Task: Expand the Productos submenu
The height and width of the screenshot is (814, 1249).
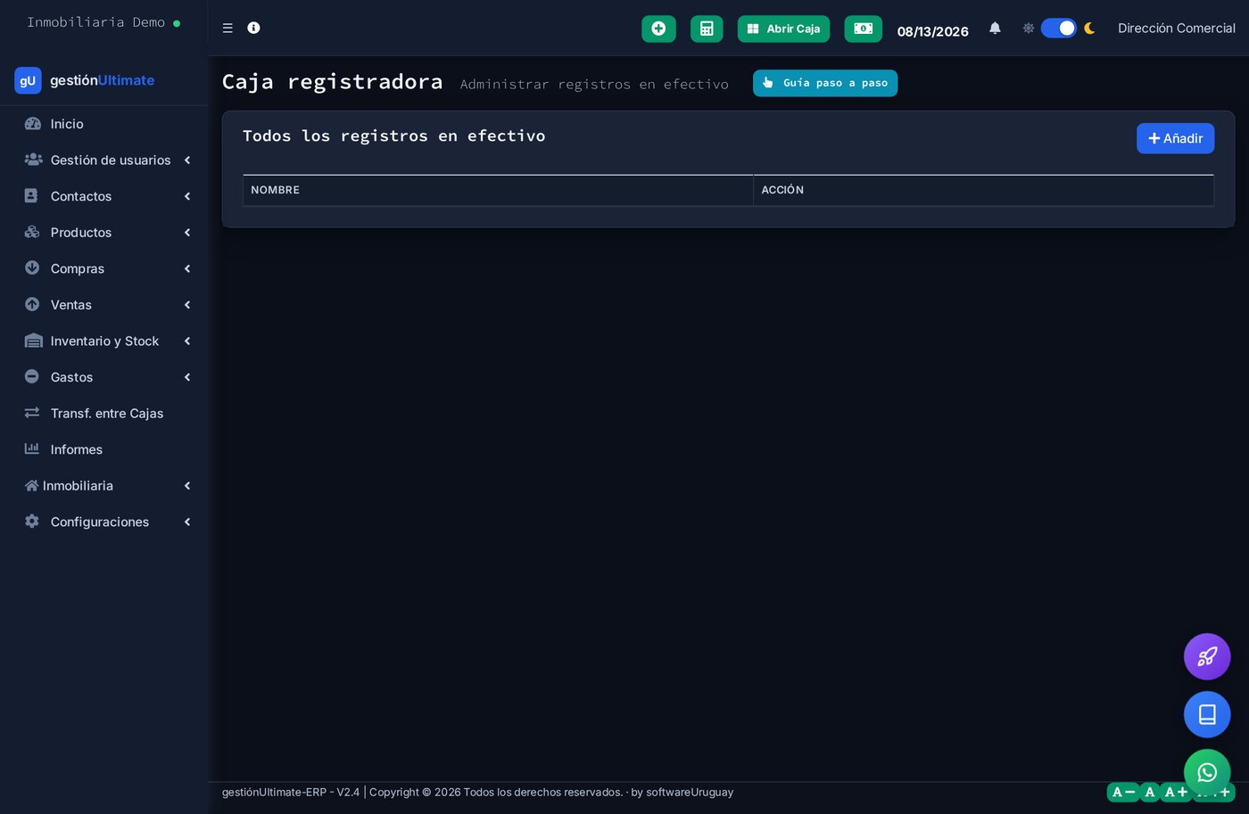Action: (x=103, y=233)
